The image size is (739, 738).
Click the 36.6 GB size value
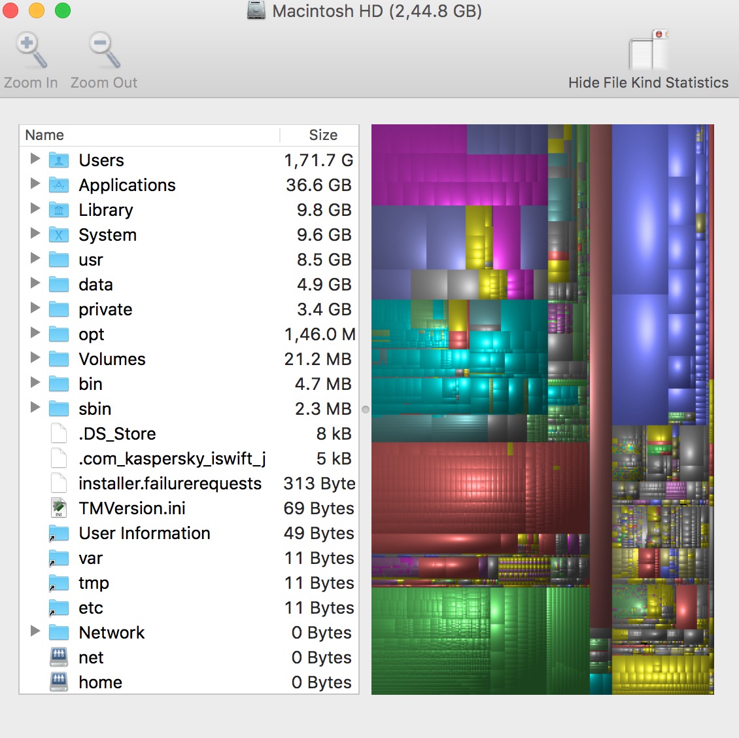[318, 185]
